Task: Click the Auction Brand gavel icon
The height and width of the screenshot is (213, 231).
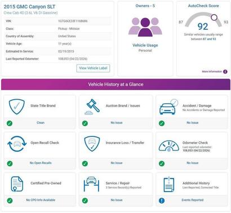Action: click(x=92, y=106)
